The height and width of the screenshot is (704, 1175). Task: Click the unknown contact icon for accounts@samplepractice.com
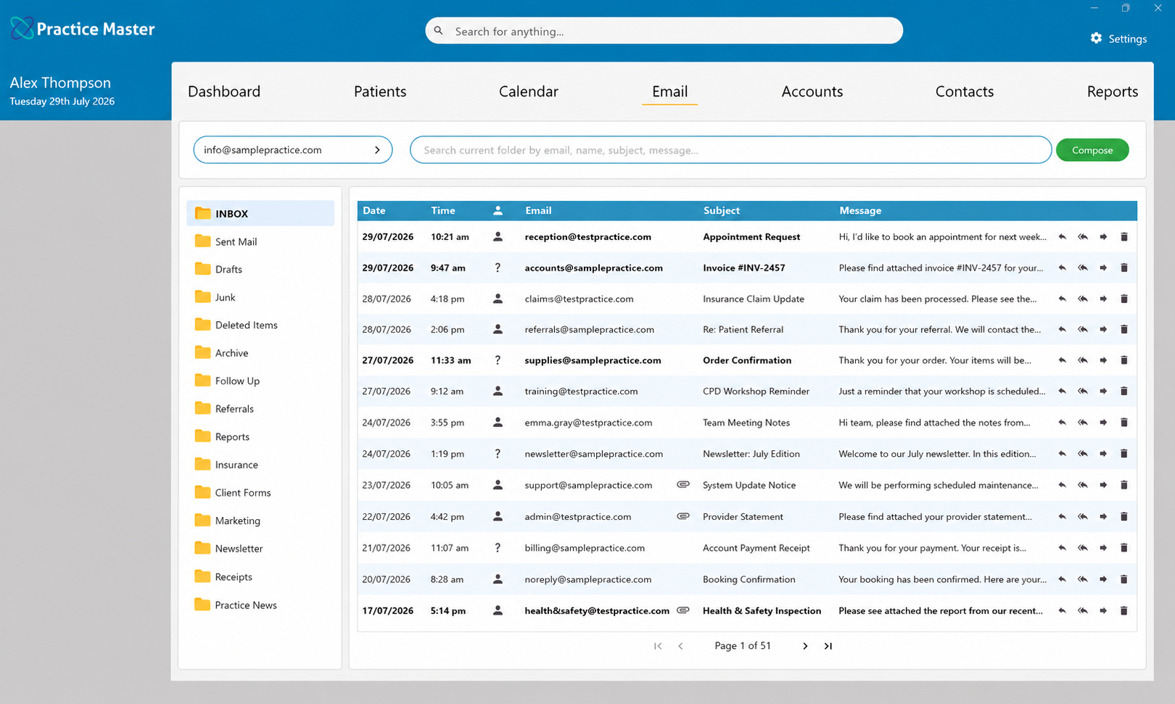[x=498, y=268]
